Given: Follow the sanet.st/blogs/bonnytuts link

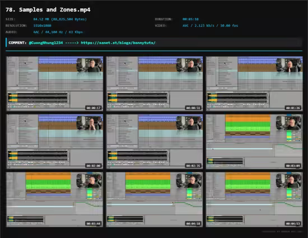Looking at the screenshot, I should tap(118, 43).
